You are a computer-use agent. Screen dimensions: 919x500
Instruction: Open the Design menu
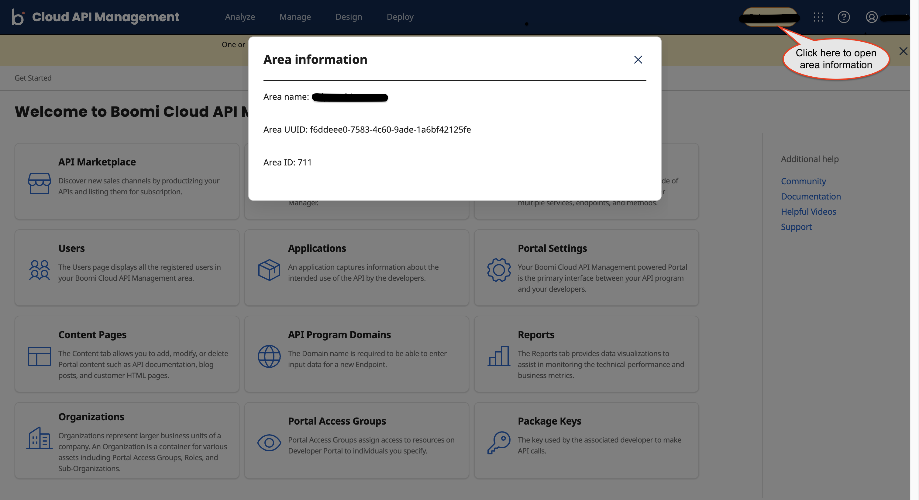coord(349,17)
